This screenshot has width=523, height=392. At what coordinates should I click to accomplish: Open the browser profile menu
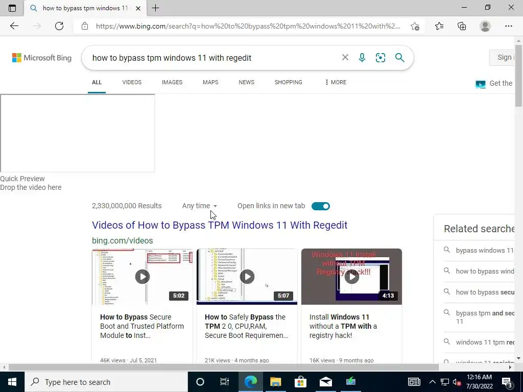point(485,26)
